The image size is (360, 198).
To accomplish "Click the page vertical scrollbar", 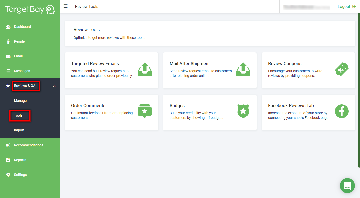I will [x=359, y=90].
